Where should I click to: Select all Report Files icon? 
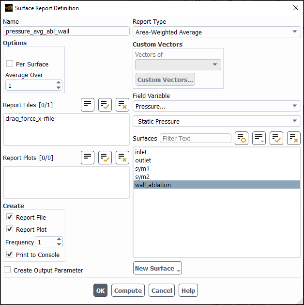point(105,105)
